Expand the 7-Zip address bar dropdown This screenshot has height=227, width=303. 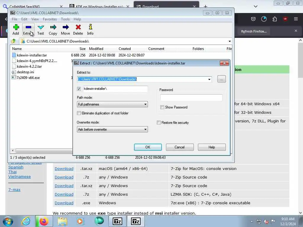(230, 41)
